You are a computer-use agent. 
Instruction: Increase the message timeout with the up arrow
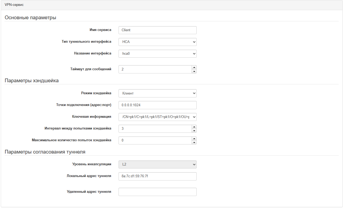point(194,67)
